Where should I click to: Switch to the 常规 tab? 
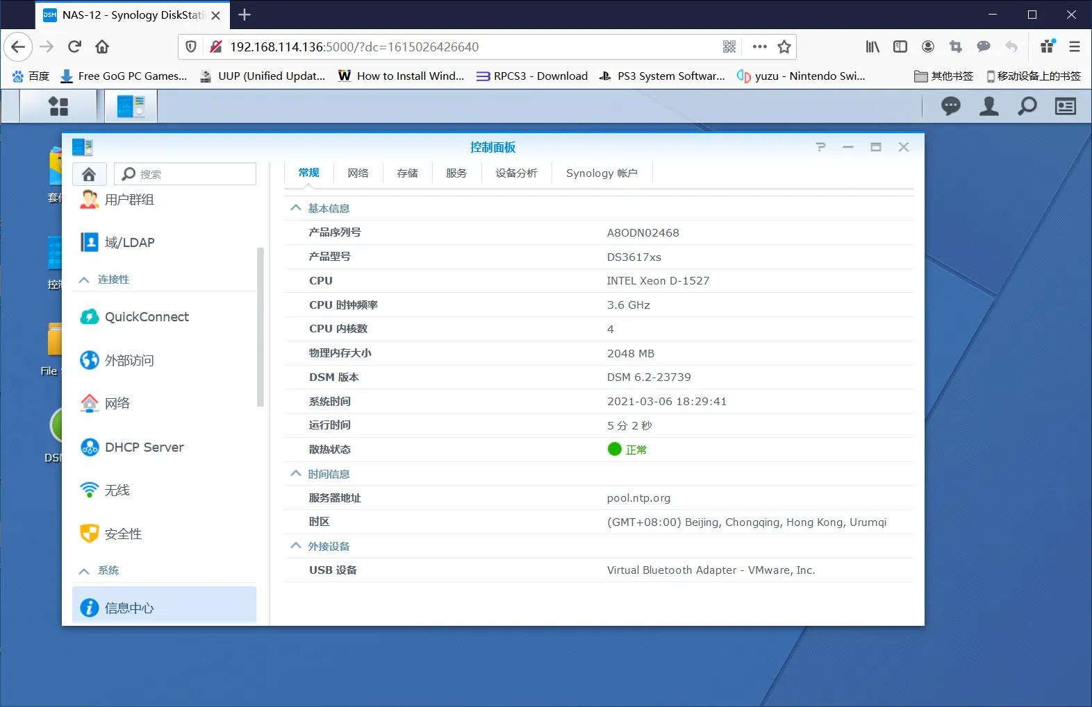(x=309, y=173)
